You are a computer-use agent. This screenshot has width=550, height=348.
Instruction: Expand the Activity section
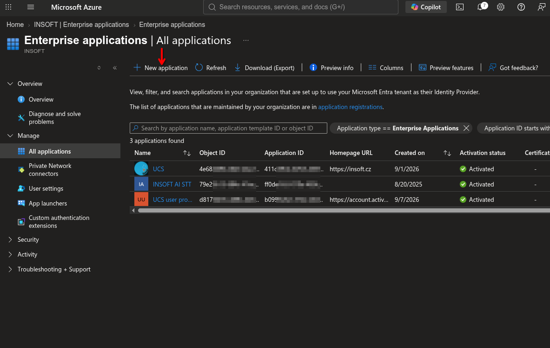pyautogui.click(x=10, y=255)
